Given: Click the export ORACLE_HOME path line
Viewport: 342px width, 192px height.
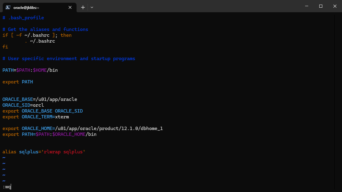Looking at the screenshot, I should click(x=83, y=128).
